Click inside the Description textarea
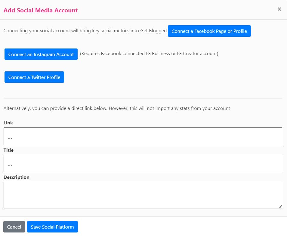This screenshot has height=237, width=287. click(143, 195)
